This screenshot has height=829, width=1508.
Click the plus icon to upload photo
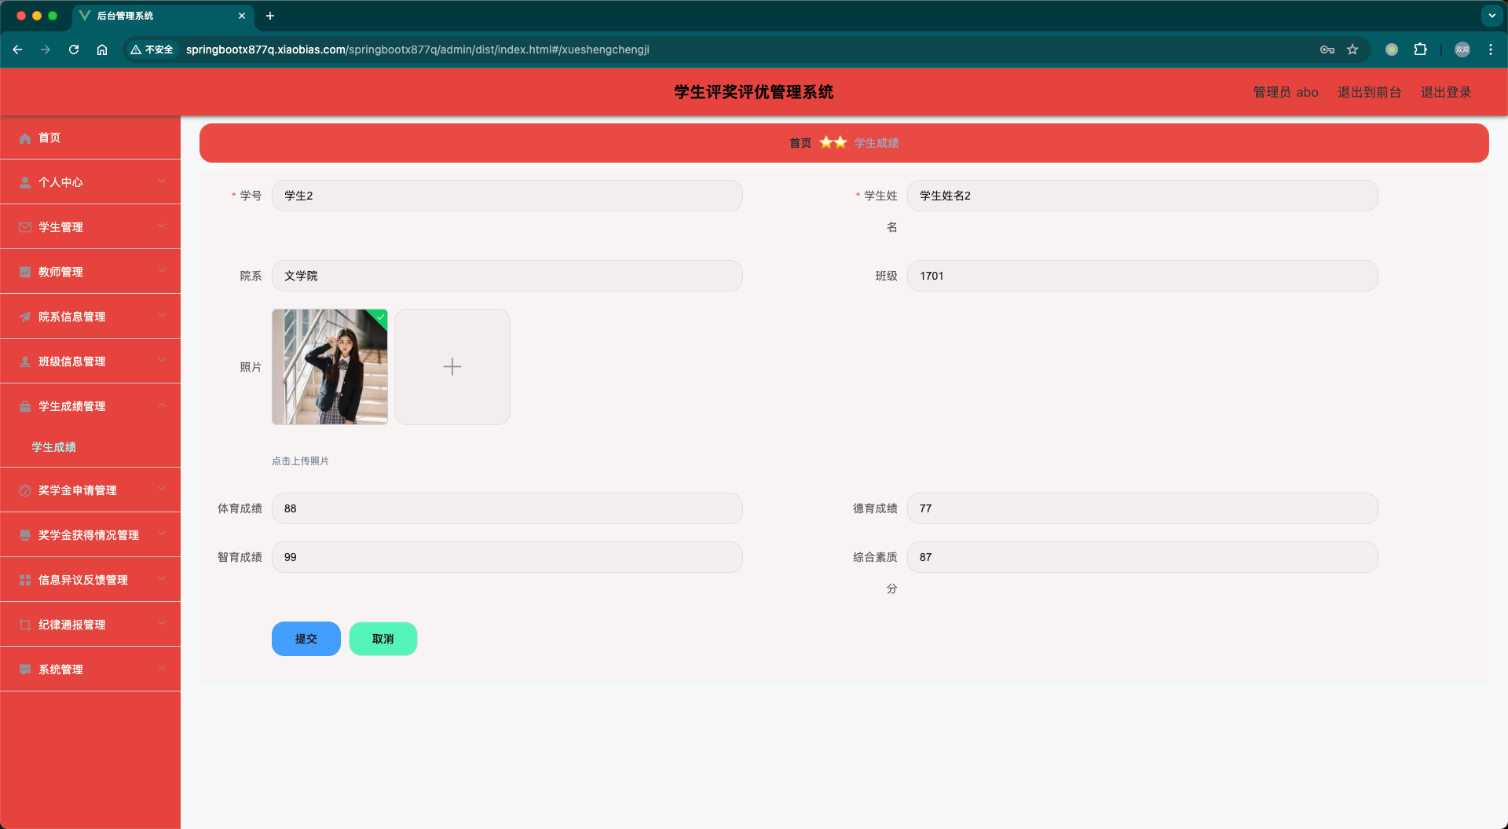point(452,367)
